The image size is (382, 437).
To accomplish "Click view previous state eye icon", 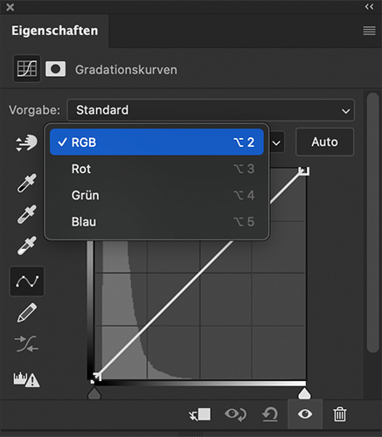I will [x=235, y=414].
